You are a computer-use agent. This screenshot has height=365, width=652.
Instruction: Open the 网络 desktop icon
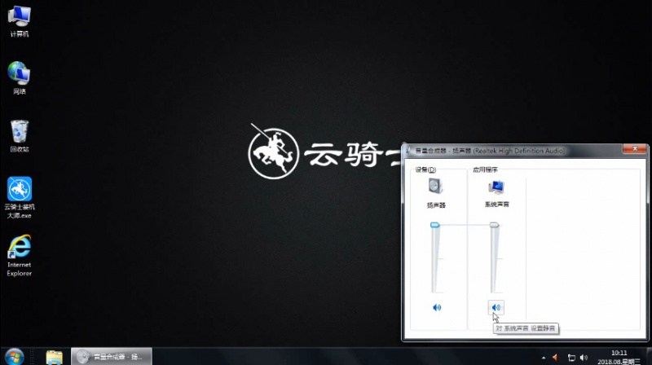click(x=19, y=78)
